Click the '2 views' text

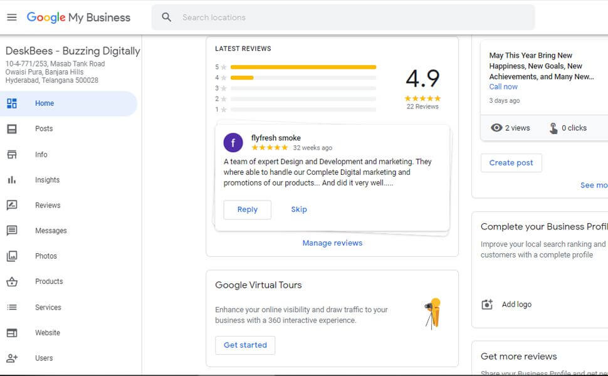[517, 128]
